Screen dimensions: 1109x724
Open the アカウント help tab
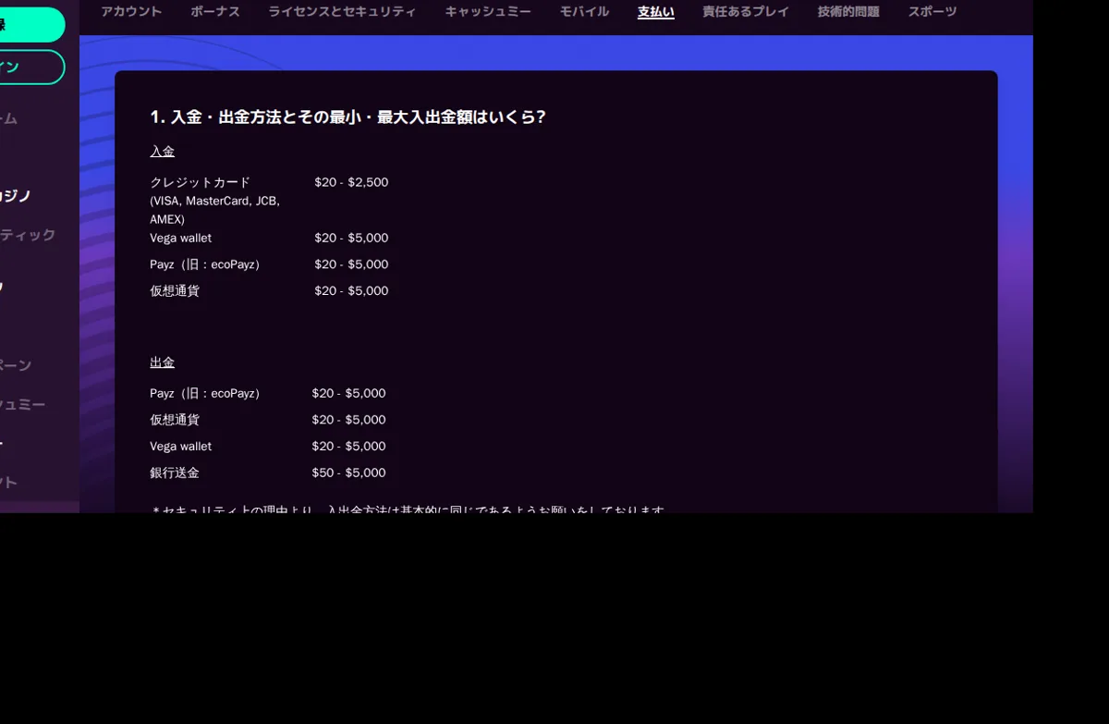click(x=131, y=12)
